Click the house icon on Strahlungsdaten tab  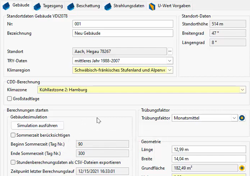(x=108, y=6)
